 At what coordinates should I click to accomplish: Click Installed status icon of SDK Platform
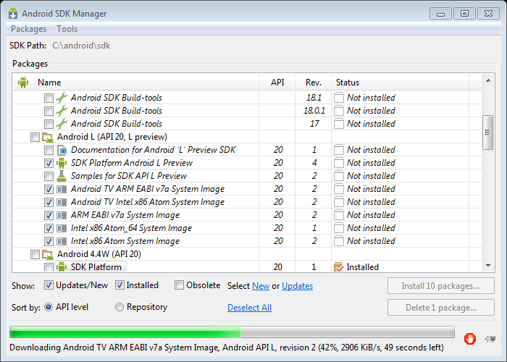point(338,267)
